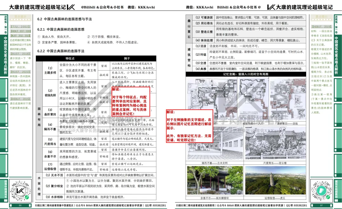Viewport: 342px width, 209px height.
Task: Click the (2) 用石得当 row label
Action: point(204,23)
